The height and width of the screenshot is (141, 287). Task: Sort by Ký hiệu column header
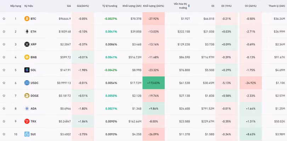[29, 6]
